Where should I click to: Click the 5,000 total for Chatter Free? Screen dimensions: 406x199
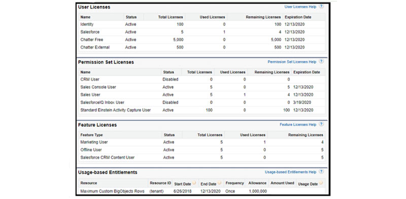click(178, 40)
